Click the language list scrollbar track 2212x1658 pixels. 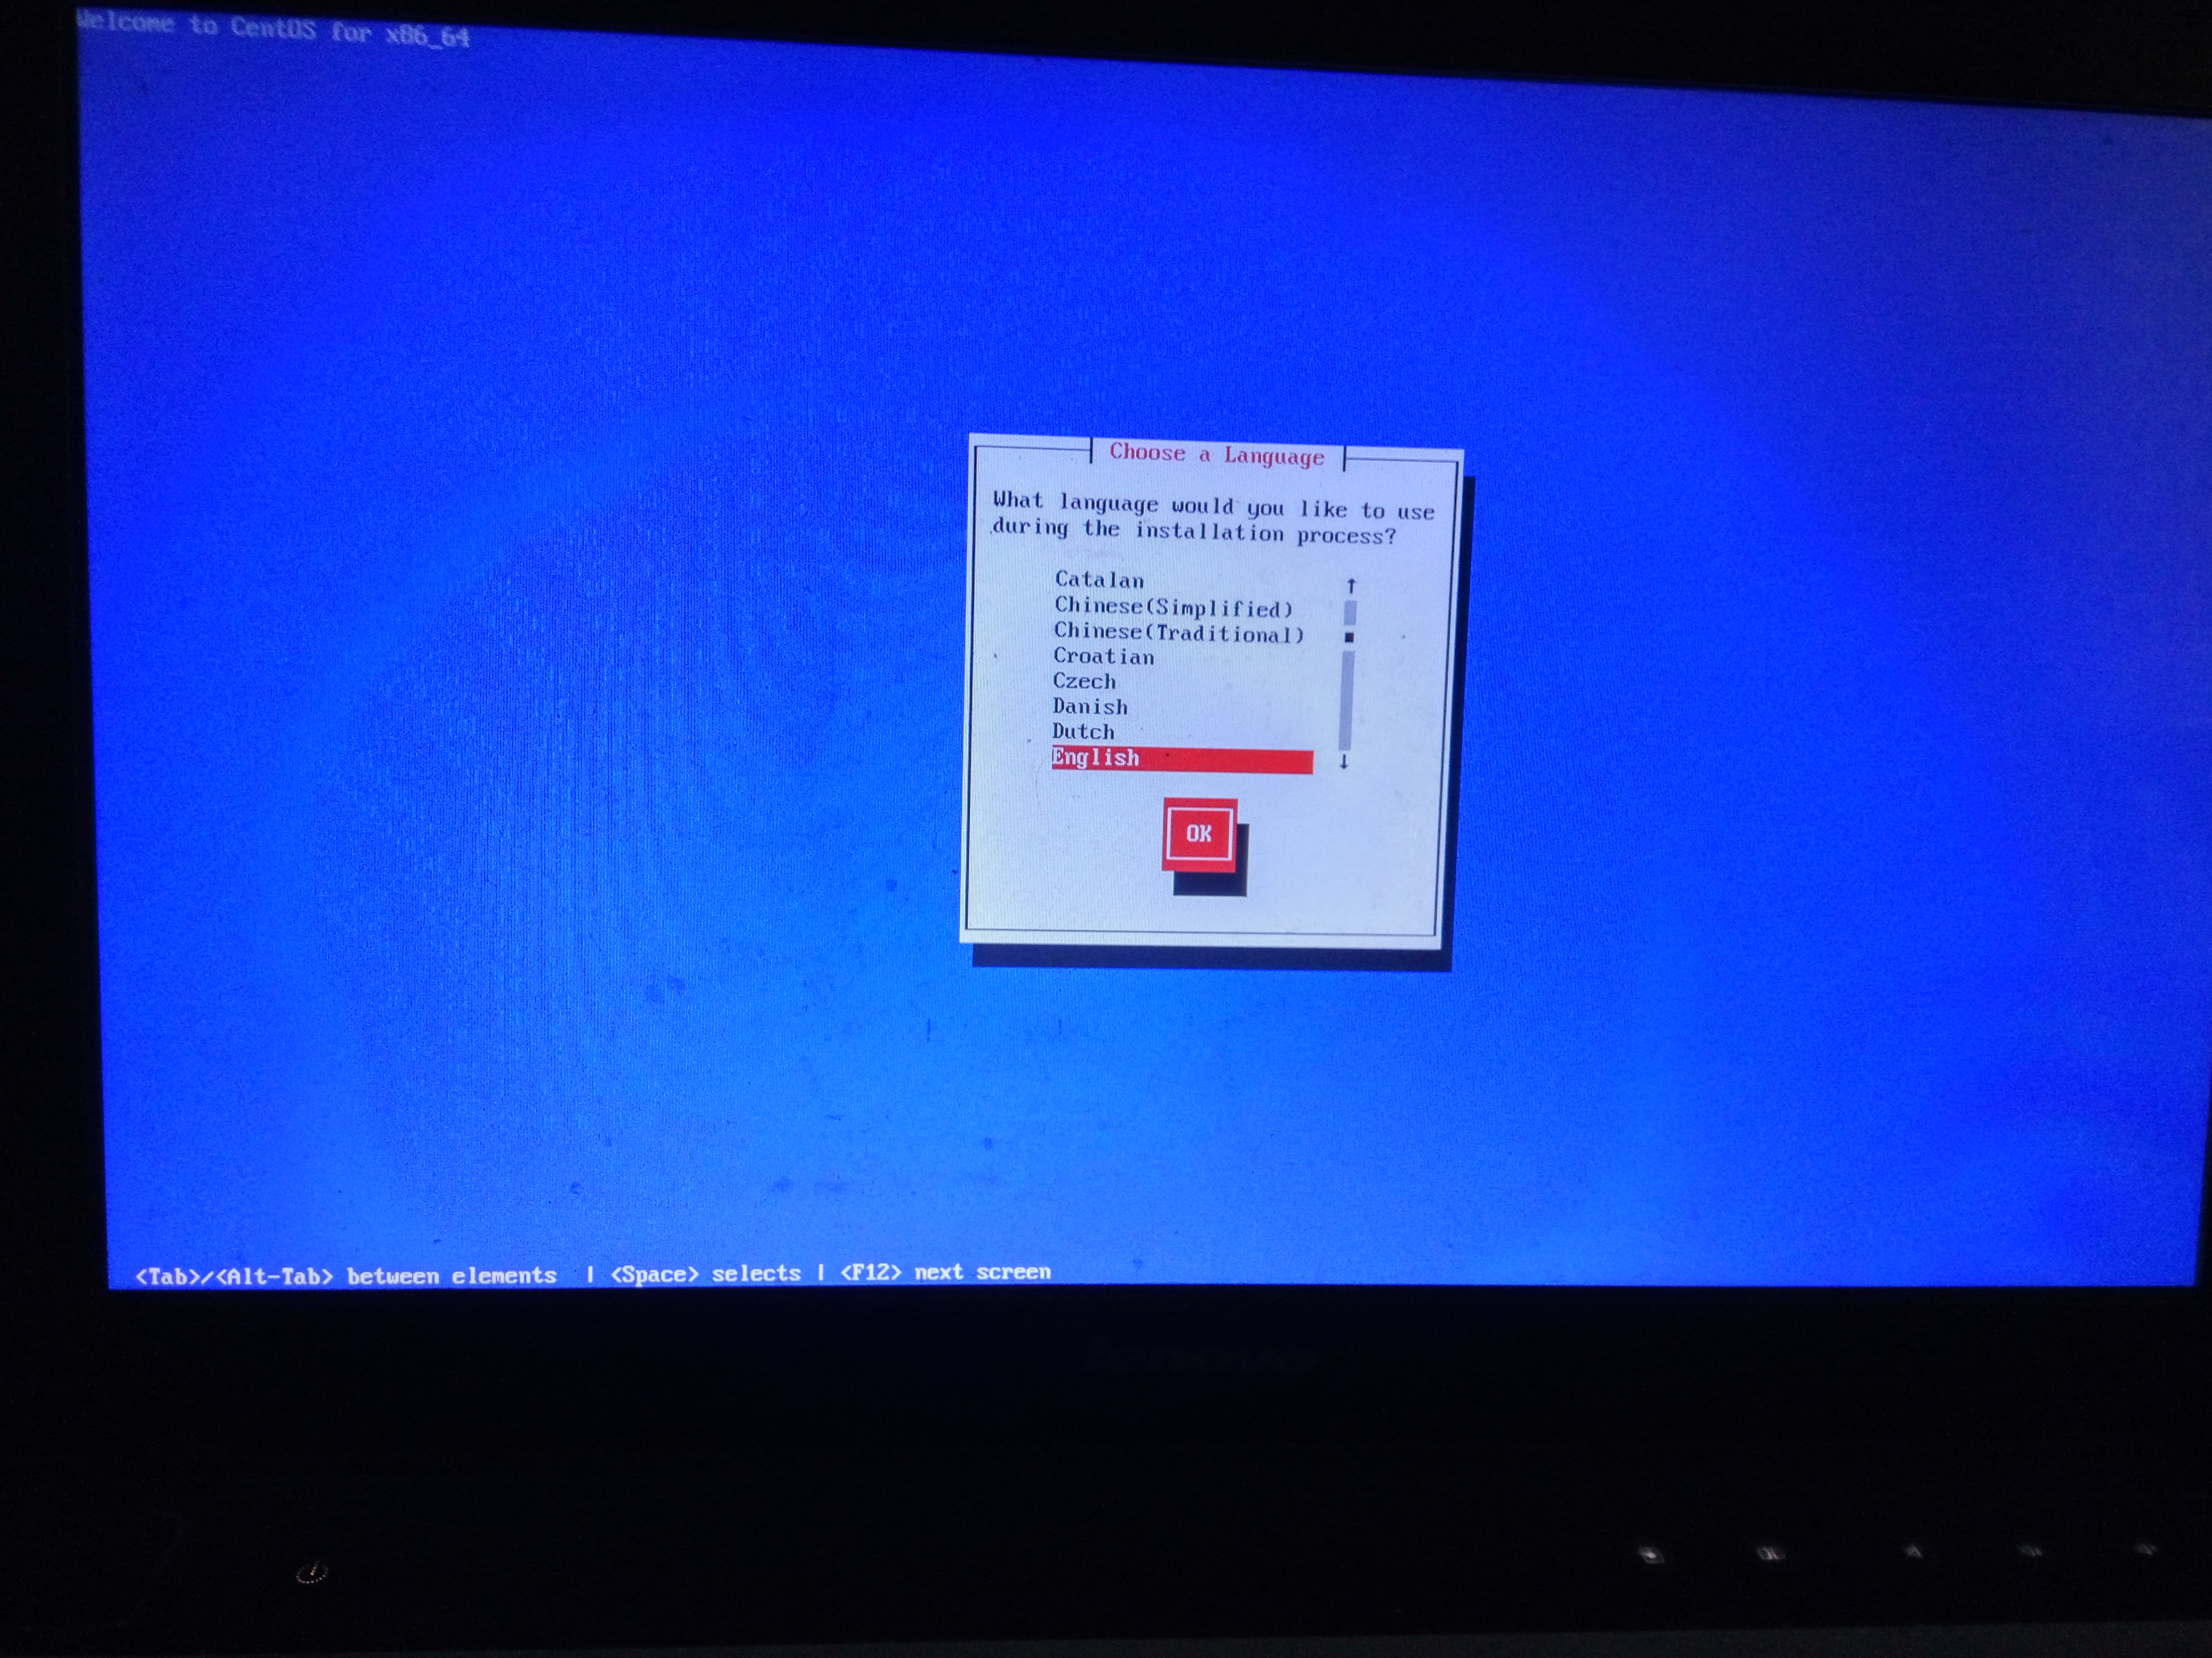tap(1347, 674)
